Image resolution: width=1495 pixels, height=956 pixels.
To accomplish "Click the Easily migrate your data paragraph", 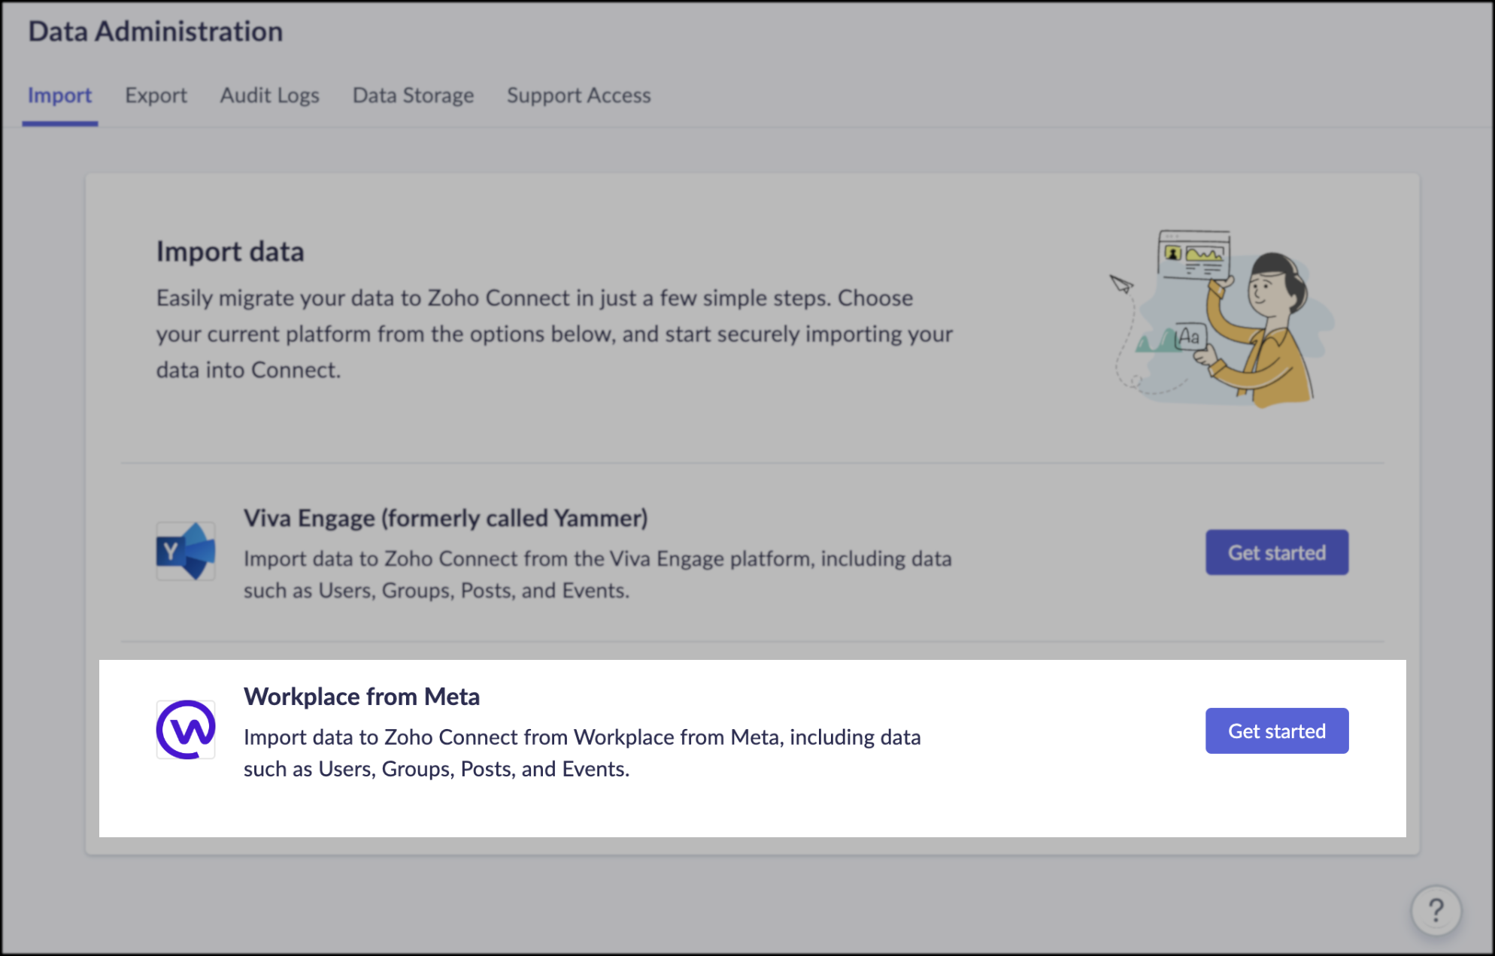I will point(554,334).
